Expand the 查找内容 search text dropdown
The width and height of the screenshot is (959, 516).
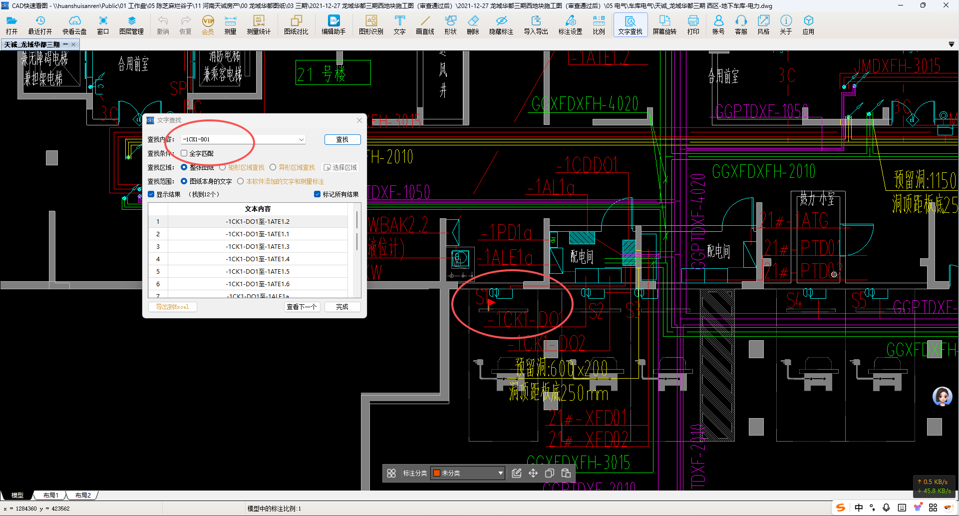301,140
